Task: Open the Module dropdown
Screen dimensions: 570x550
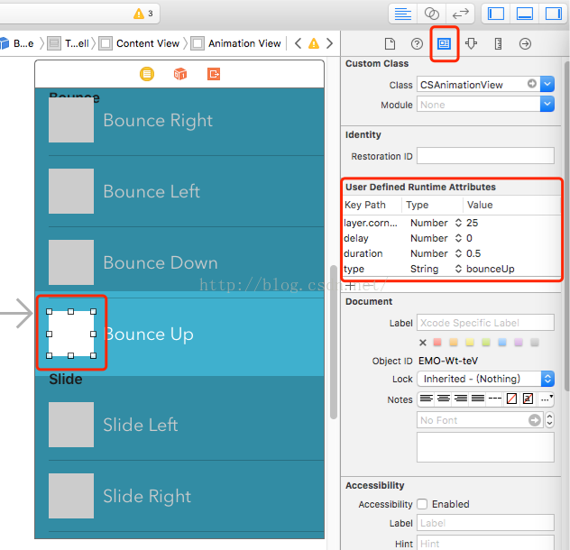Action: [547, 105]
